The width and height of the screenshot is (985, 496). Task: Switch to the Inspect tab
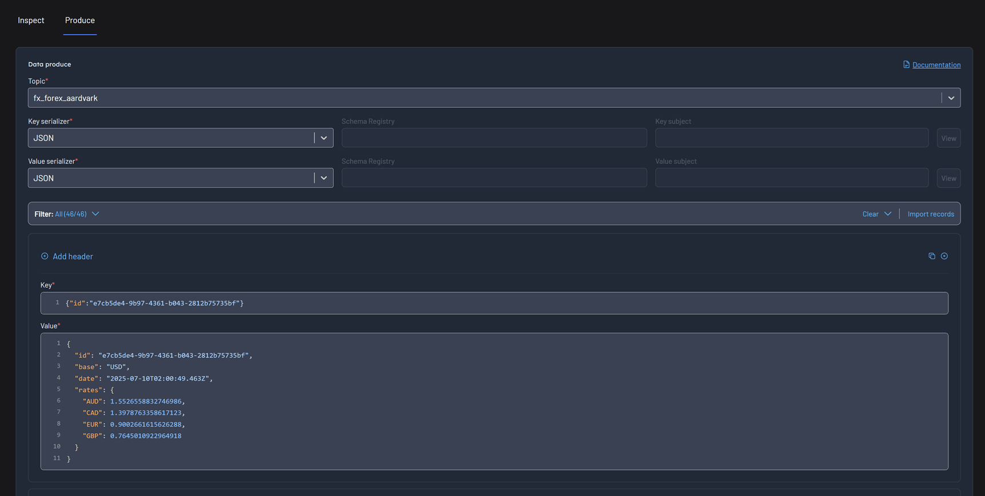(x=31, y=21)
